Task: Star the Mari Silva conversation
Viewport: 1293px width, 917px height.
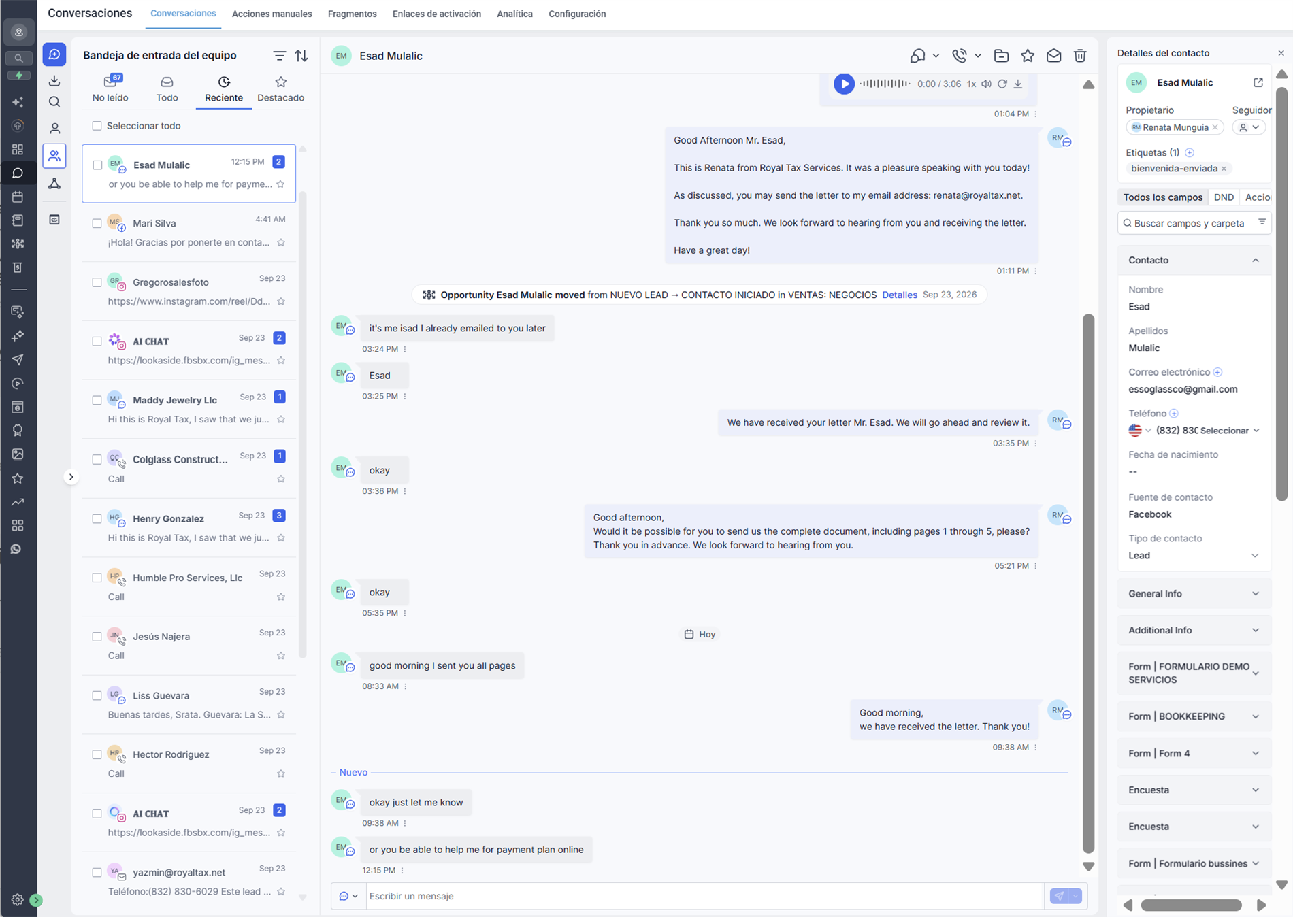Action: (281, 243)
